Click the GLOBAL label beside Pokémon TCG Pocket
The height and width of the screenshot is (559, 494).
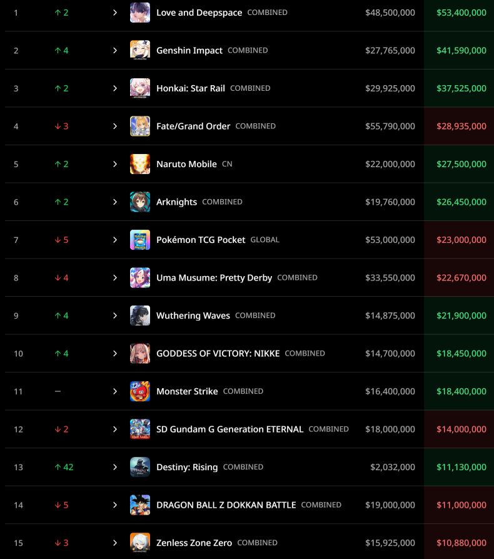[x=265, y=240]
